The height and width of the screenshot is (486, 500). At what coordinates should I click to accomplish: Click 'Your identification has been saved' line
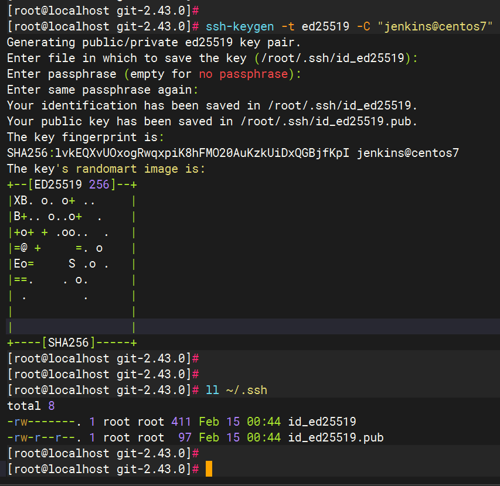click(212, 106)
